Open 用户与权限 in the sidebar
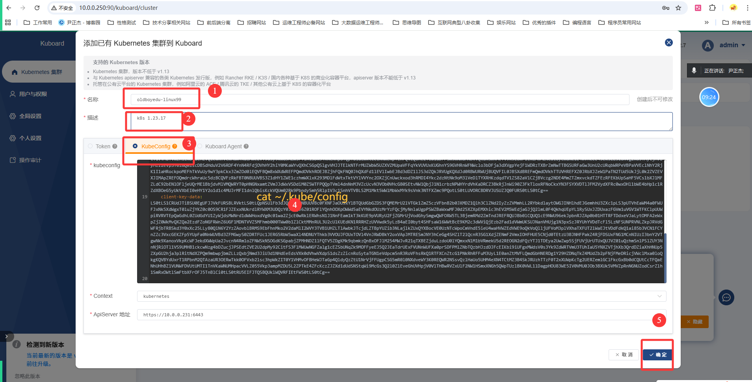This screenshot has height=382, width=752. [x=28, y=94]
